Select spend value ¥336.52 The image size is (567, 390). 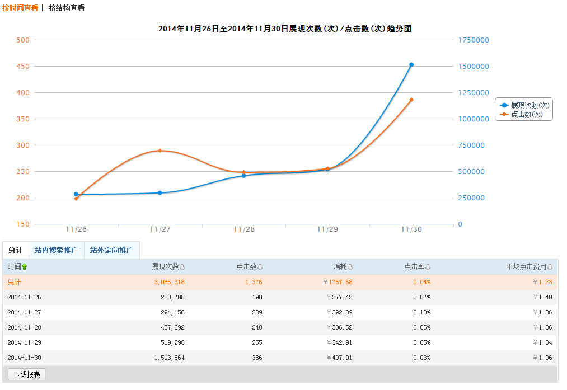coord(339,328)
